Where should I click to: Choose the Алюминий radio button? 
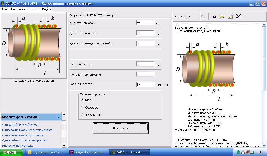click(82, 115)
